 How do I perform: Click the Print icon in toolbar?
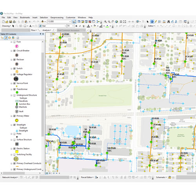pos(14,22)
